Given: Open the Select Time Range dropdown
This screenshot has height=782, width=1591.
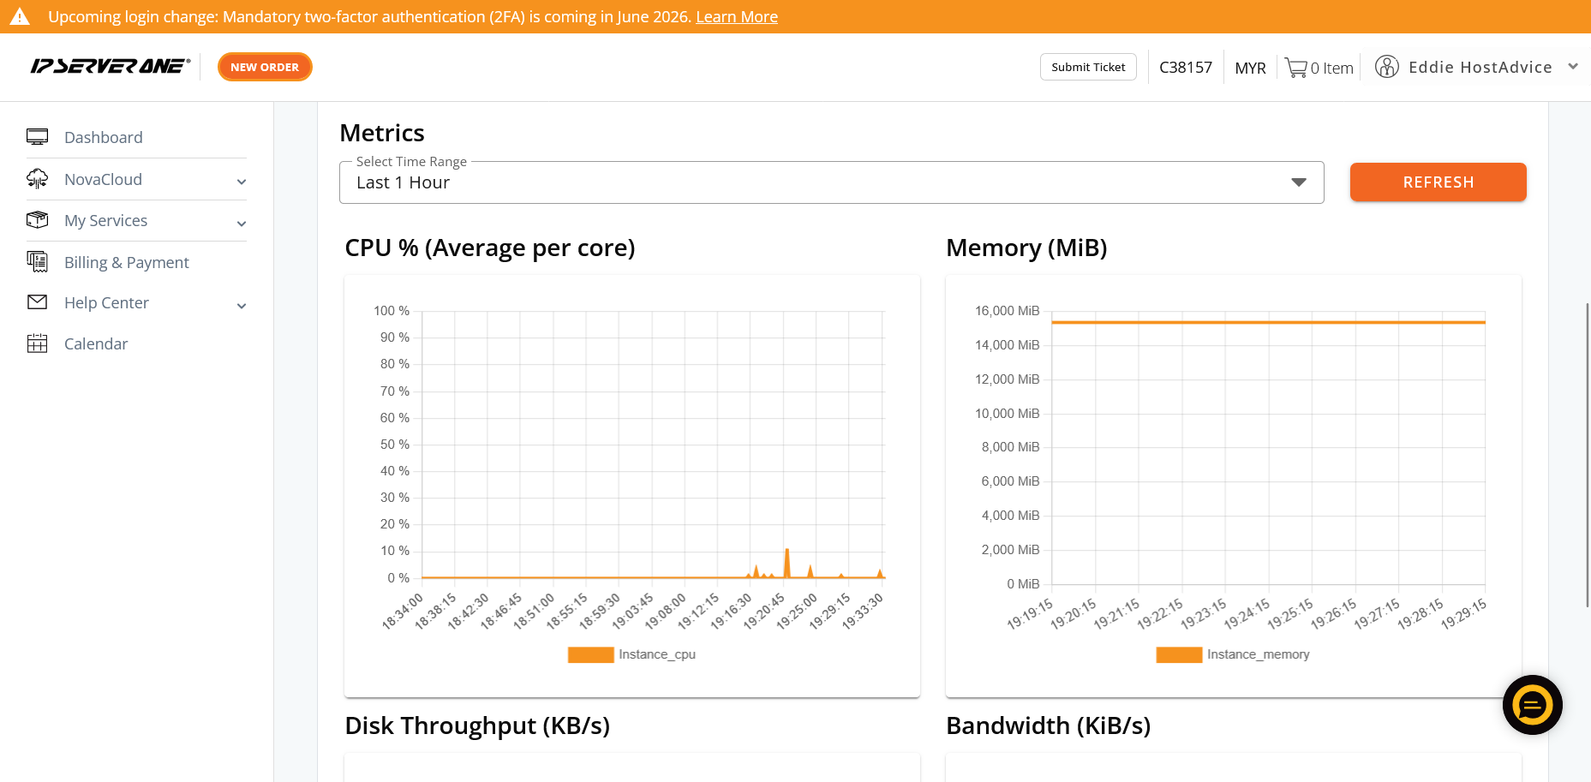Looking at the screenshot, I should tap(831, 182).
